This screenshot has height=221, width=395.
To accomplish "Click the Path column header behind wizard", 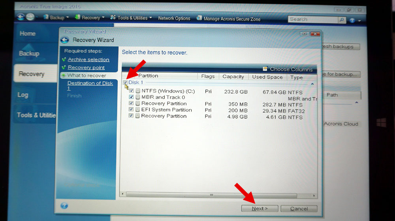I will 341,95.
